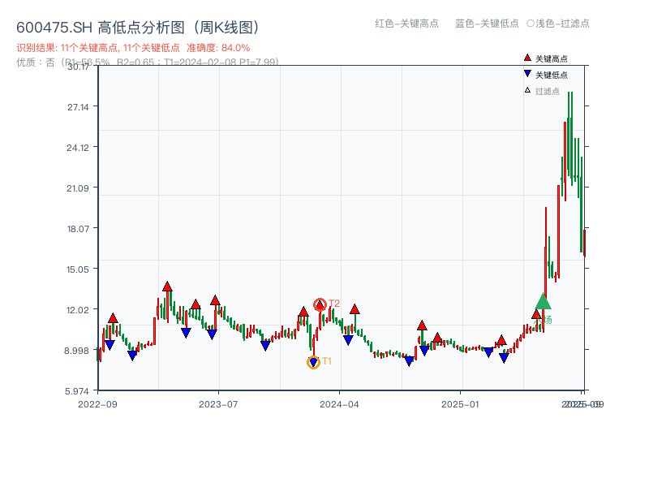Select the blue 关键低点 triangle icon in legend
The width and height of the screenshot is (649, 487).
(x=527, y=71)
